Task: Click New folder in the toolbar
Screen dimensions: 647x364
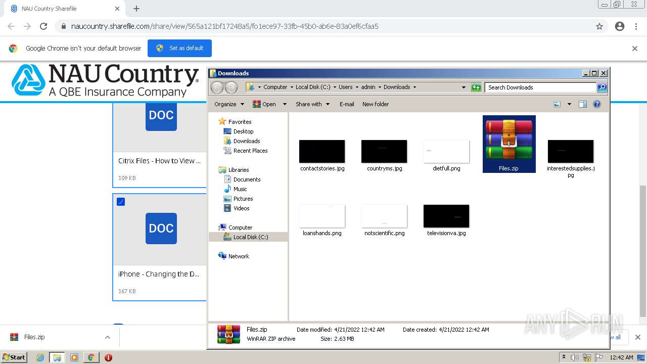Action: 376,104
